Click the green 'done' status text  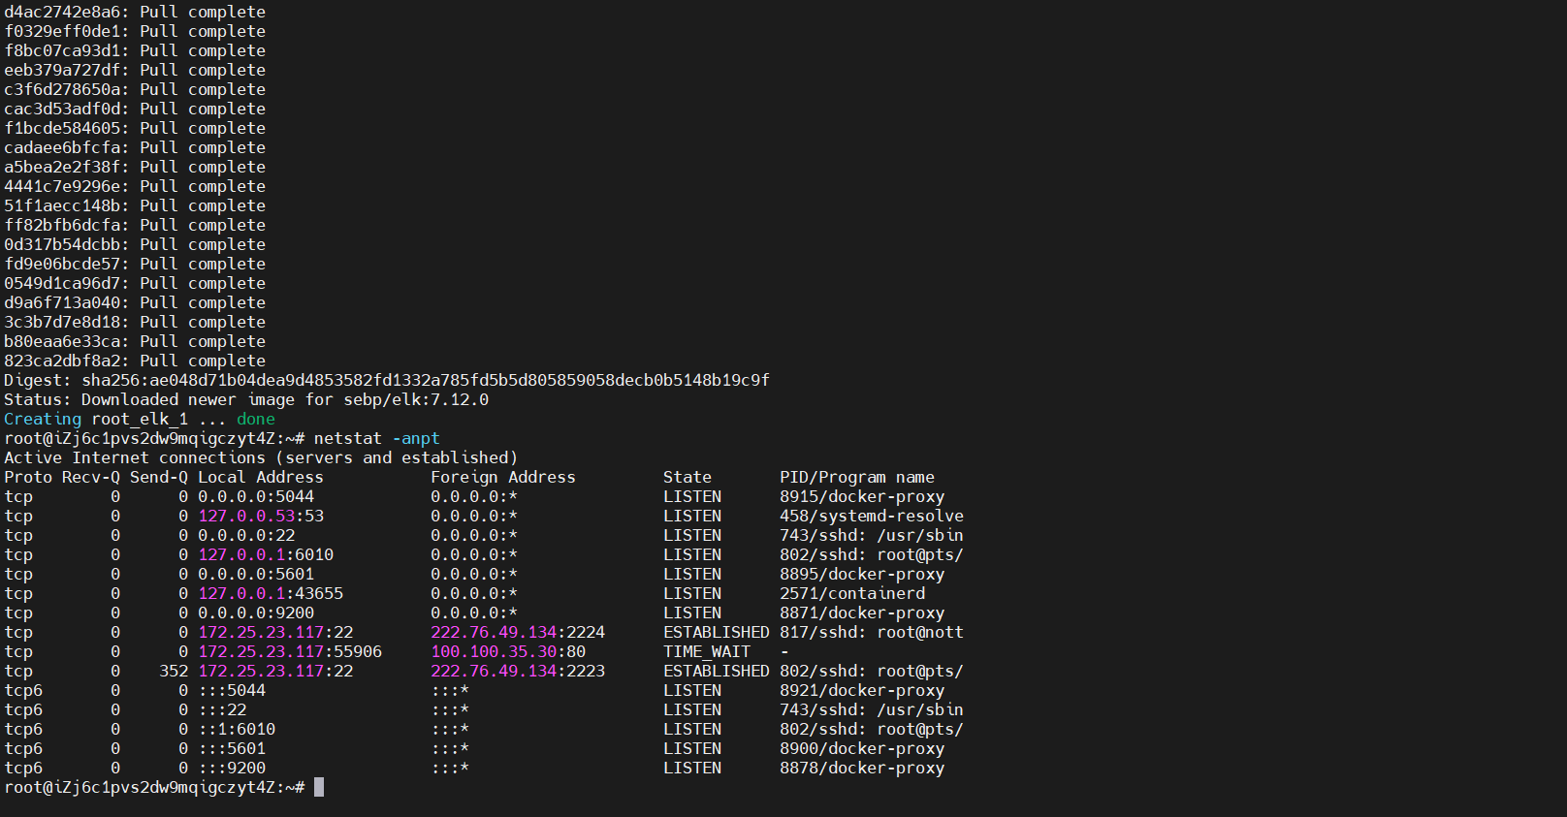pyautogui.click(x=256, y=419)
